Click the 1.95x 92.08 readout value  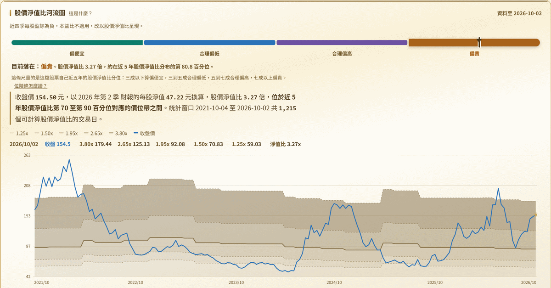coord(170,144)
